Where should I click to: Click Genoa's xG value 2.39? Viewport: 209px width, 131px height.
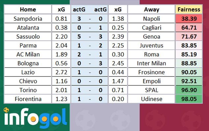point(118,36)
